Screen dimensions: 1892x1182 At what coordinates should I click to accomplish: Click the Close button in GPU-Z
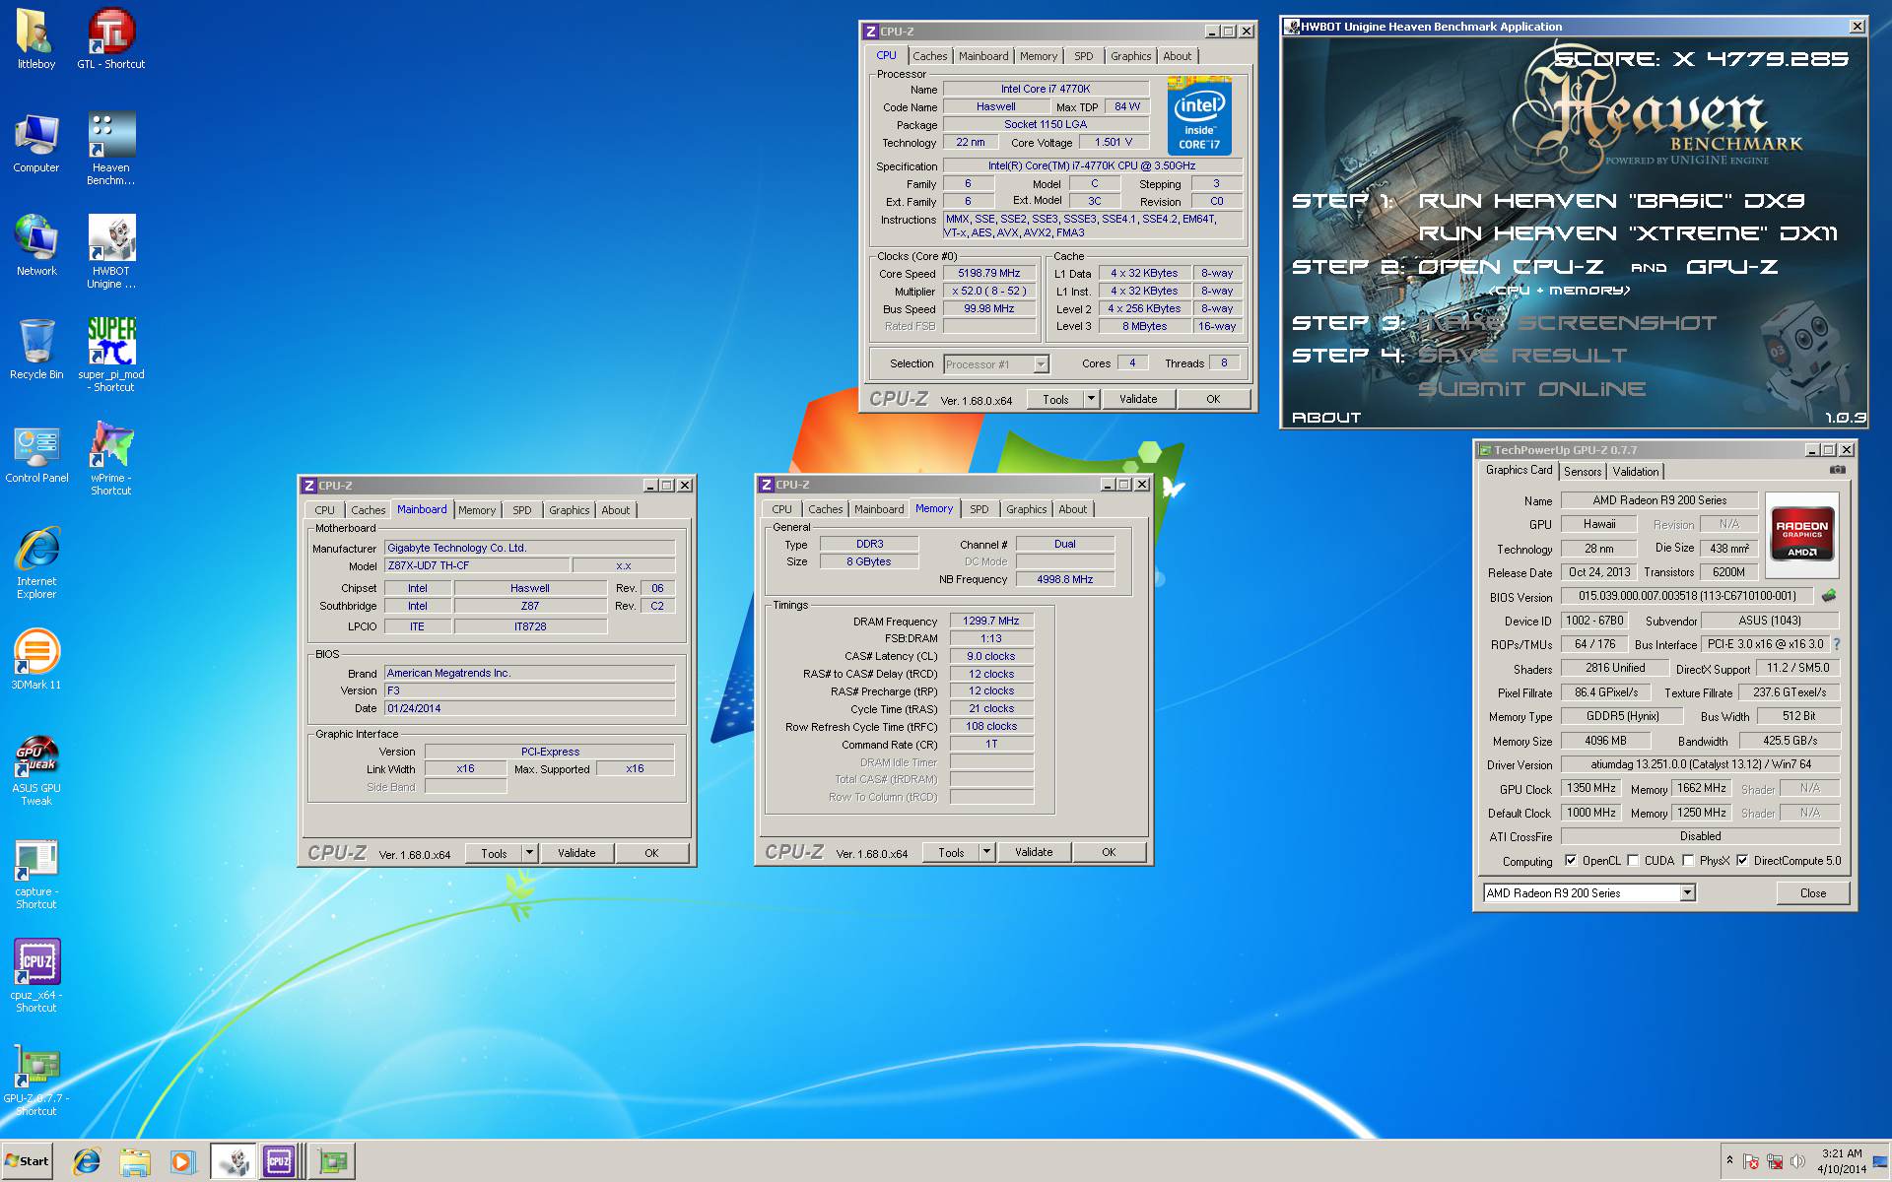click(x=1813, y=892)
